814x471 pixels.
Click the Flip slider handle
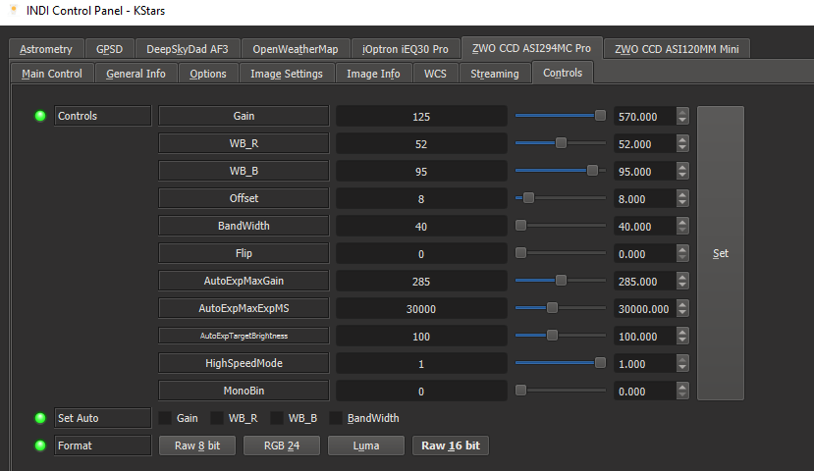pyautogui.click(x=520, y=252)
